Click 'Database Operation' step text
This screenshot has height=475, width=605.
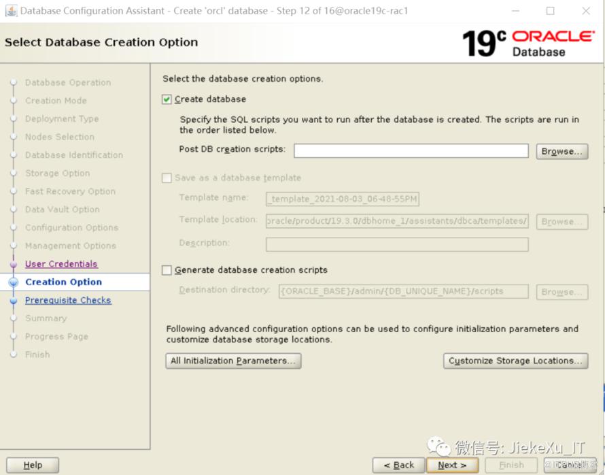coord(68,82)
